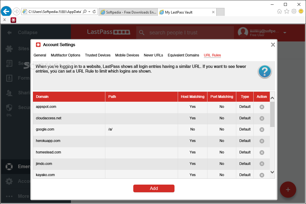Expand the user account dropdown arrow
The image size is (306, 204).
click(285, 33)
